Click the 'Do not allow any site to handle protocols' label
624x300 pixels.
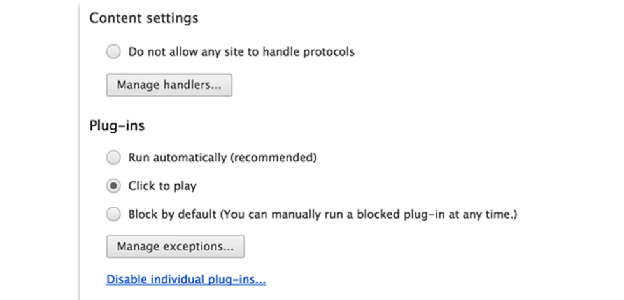pos(241,52)
